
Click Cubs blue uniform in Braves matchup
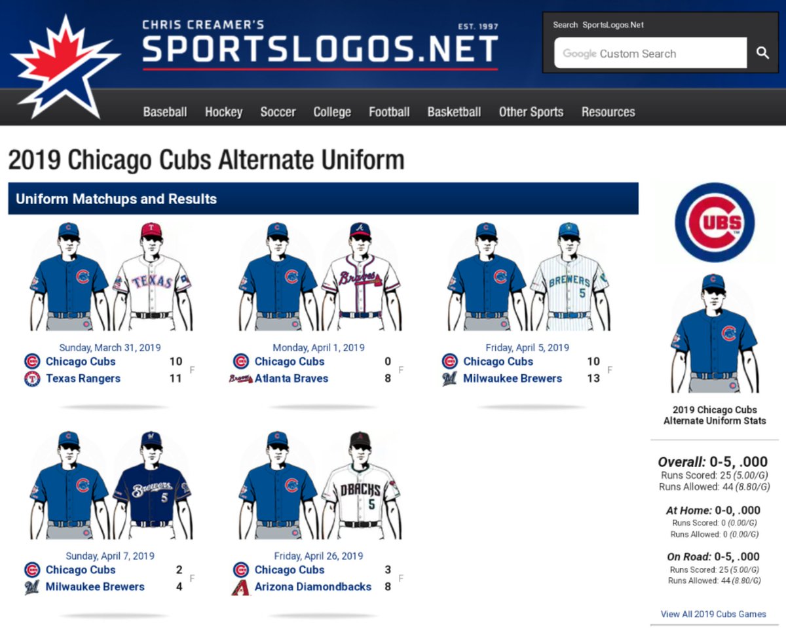278,276
